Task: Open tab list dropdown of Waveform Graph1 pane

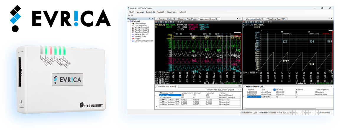Action: point(237,19)
